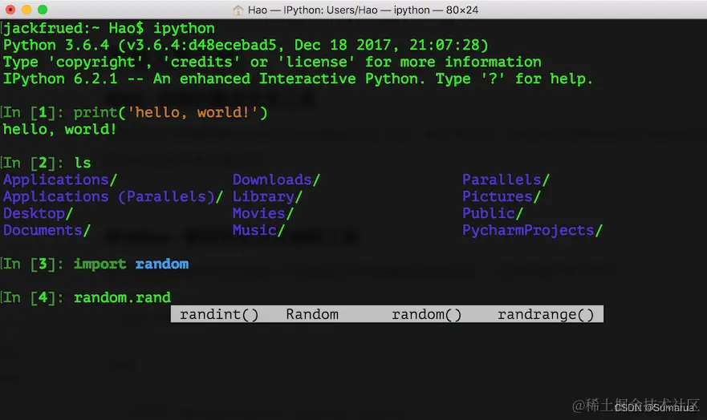Click the 'Applications (Parallels)/' directory entry

[x=112, y=196]
